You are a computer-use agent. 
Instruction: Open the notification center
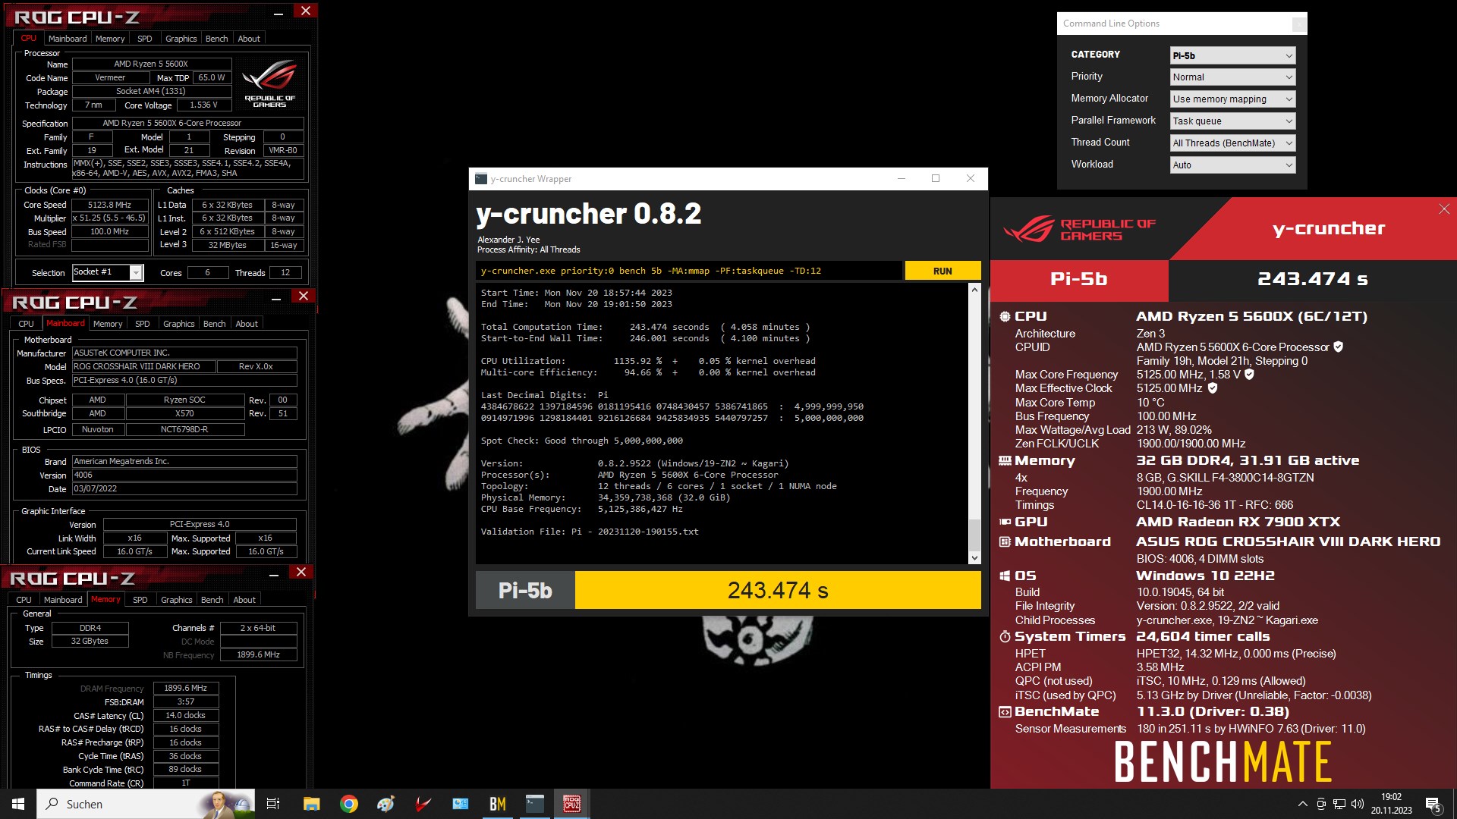click(x=1433, y=804)
